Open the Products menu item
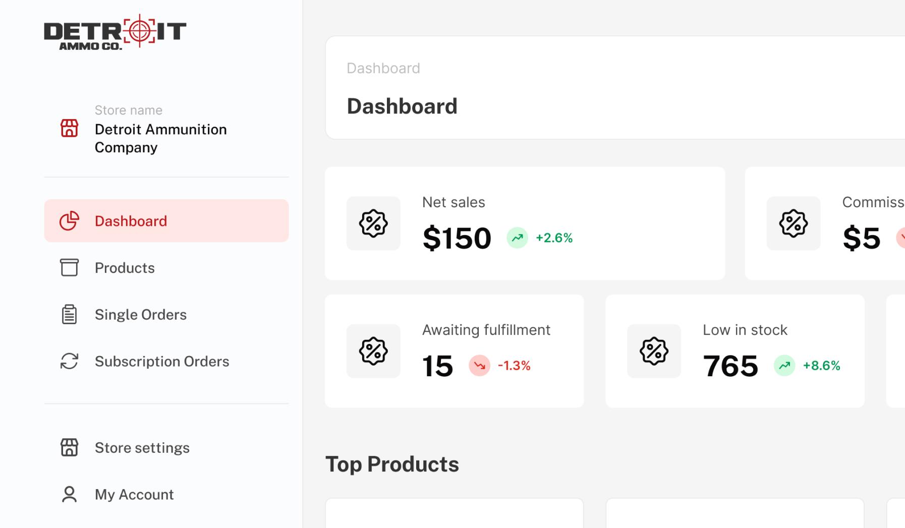This screenshot has width=905, height=528. click(x=166, y=268)
